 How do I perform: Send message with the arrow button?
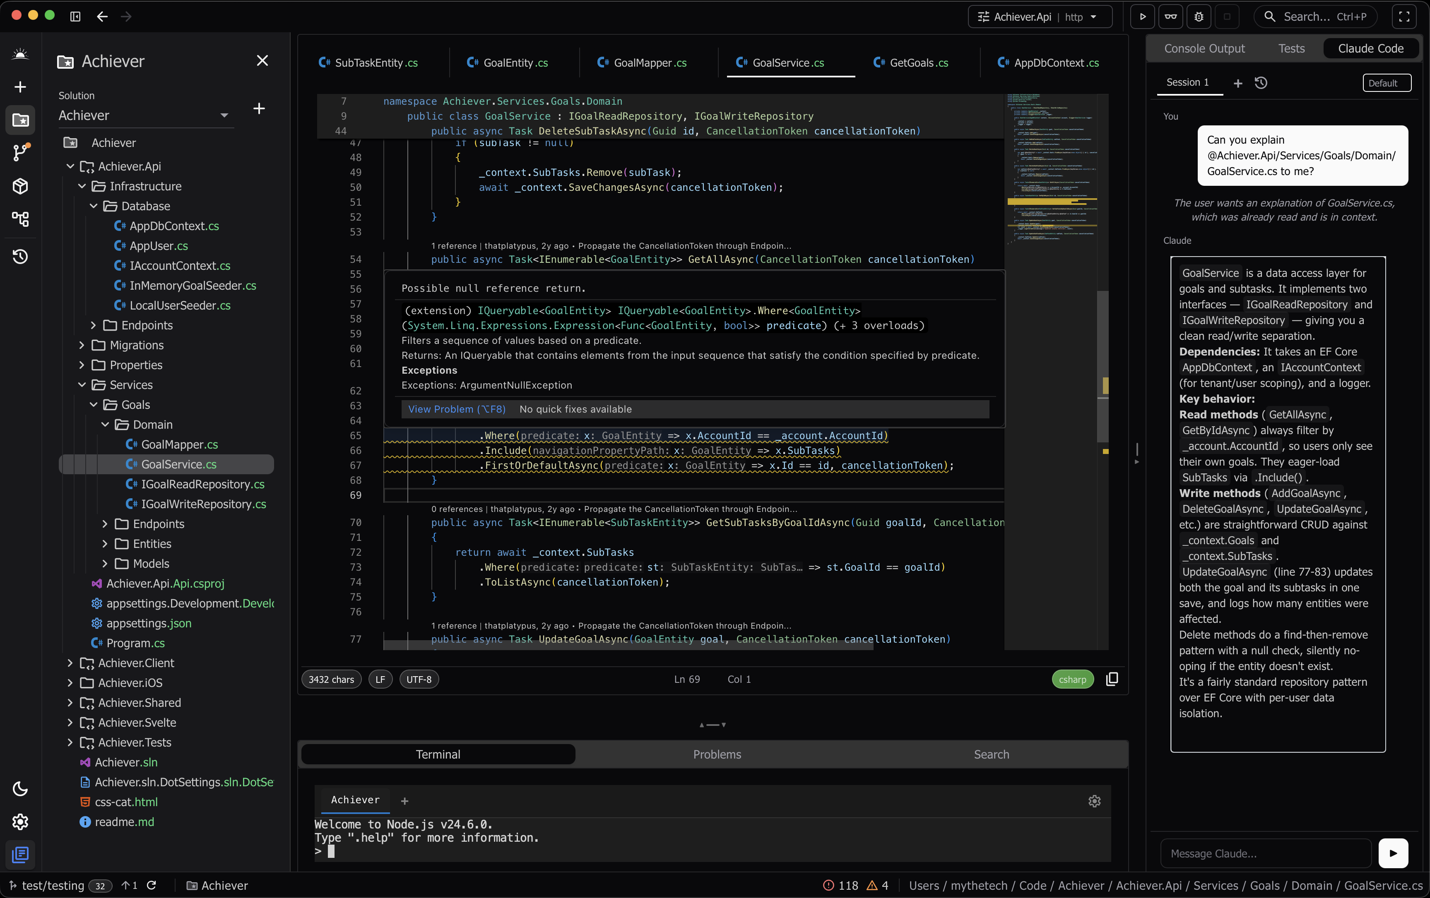point(1393,853)
